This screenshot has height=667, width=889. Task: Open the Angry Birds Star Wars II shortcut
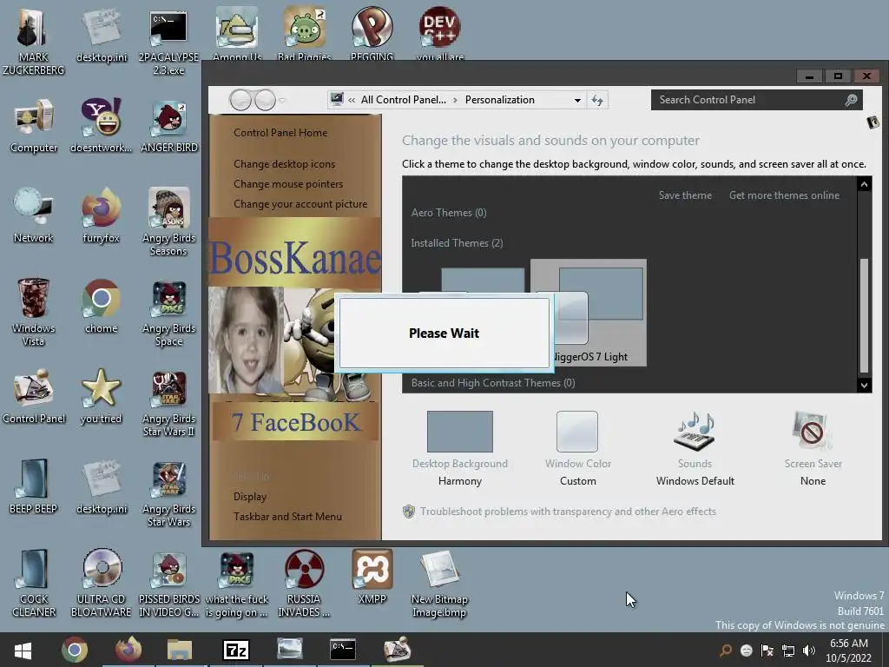pyautogui.click(x=169, y=403)
